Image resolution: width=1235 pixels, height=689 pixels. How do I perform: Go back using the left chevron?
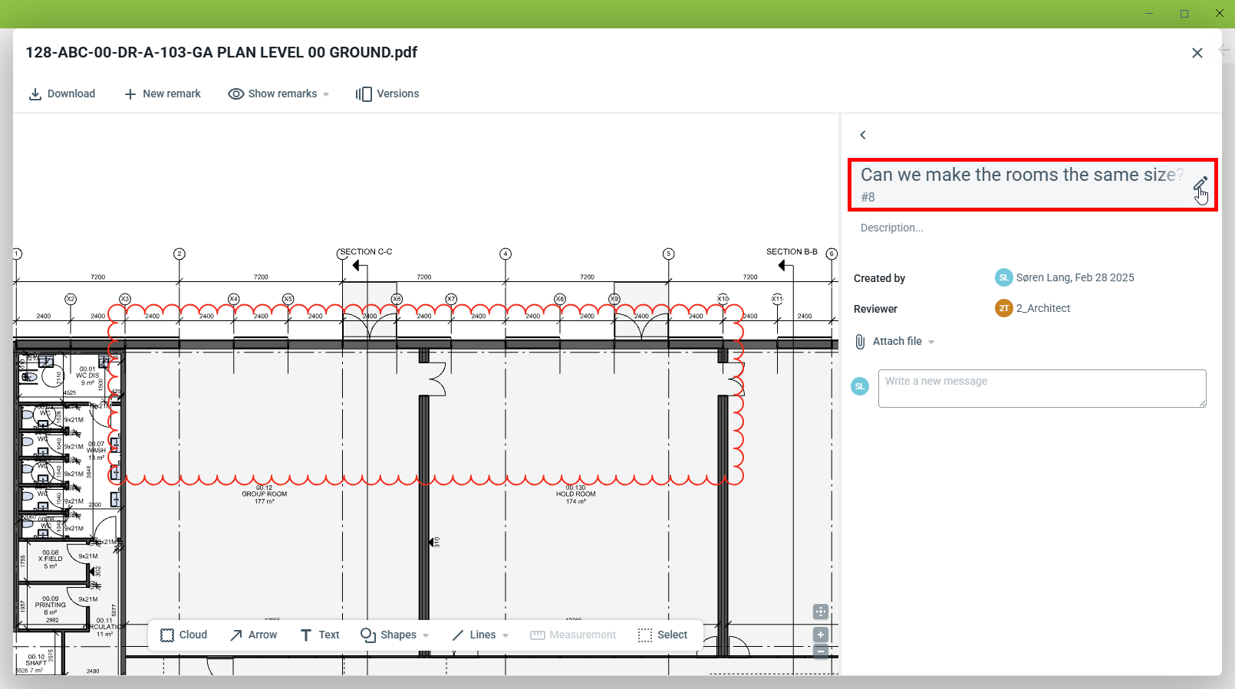(863, 135)
